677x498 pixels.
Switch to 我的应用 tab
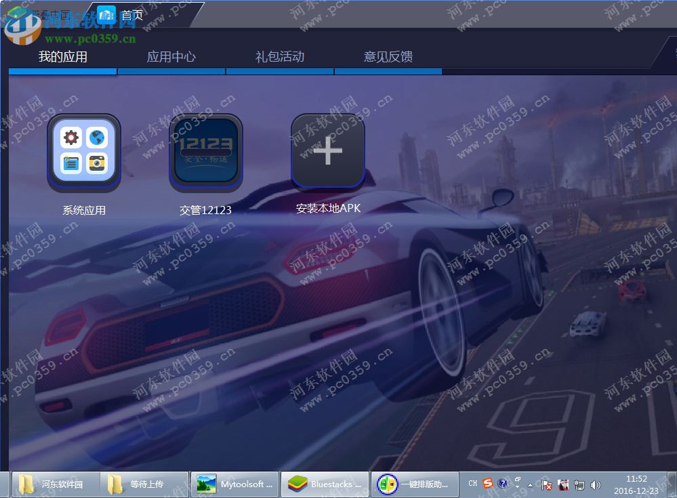[x=62, y=56]
